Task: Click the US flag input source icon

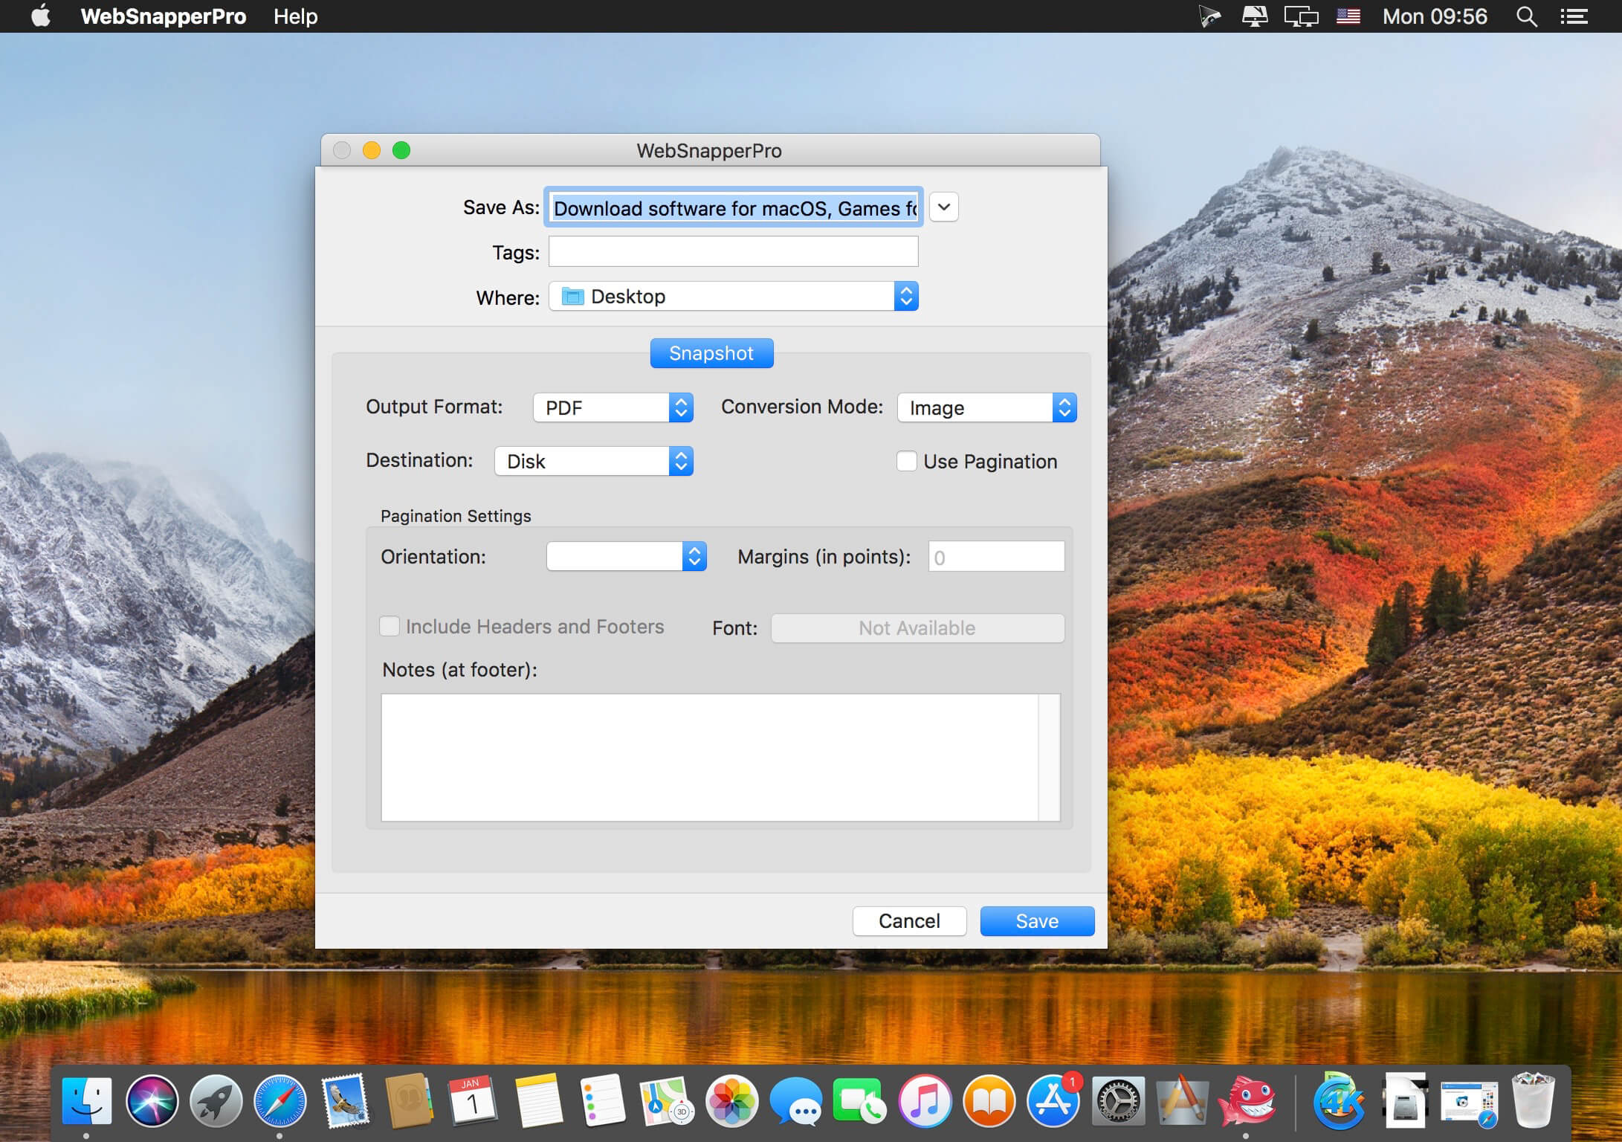Action: [x=1348, y=16]
